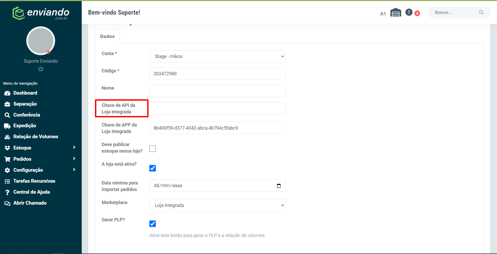Go to Conferência menu item
This screenshot has height=254, width=497.
[x=27, y=115]
